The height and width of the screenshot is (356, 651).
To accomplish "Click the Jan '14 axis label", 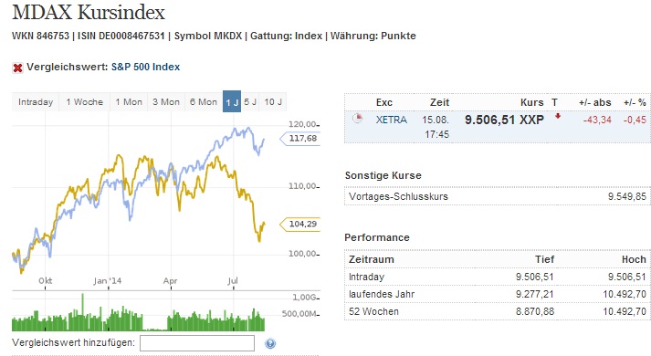I will pyautogui.click(x=107, y=281).
